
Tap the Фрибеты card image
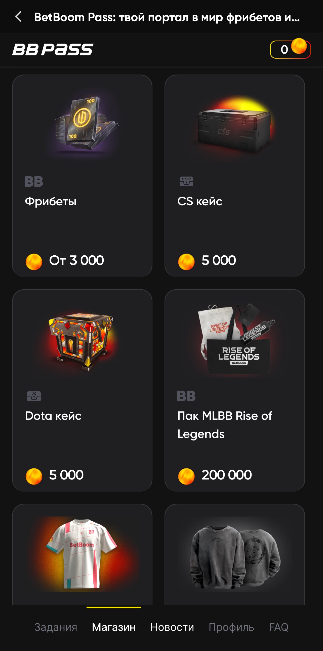click(x=82, y=123)
